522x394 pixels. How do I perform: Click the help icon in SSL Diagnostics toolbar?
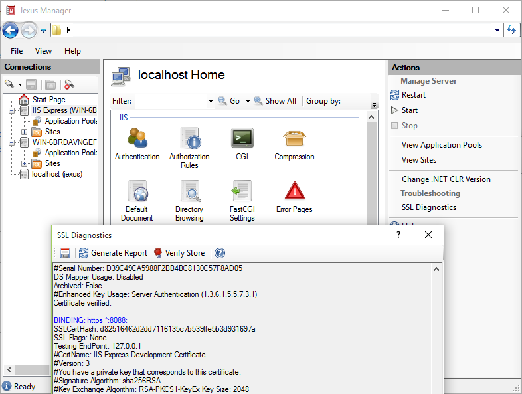(x=220, y=253)
